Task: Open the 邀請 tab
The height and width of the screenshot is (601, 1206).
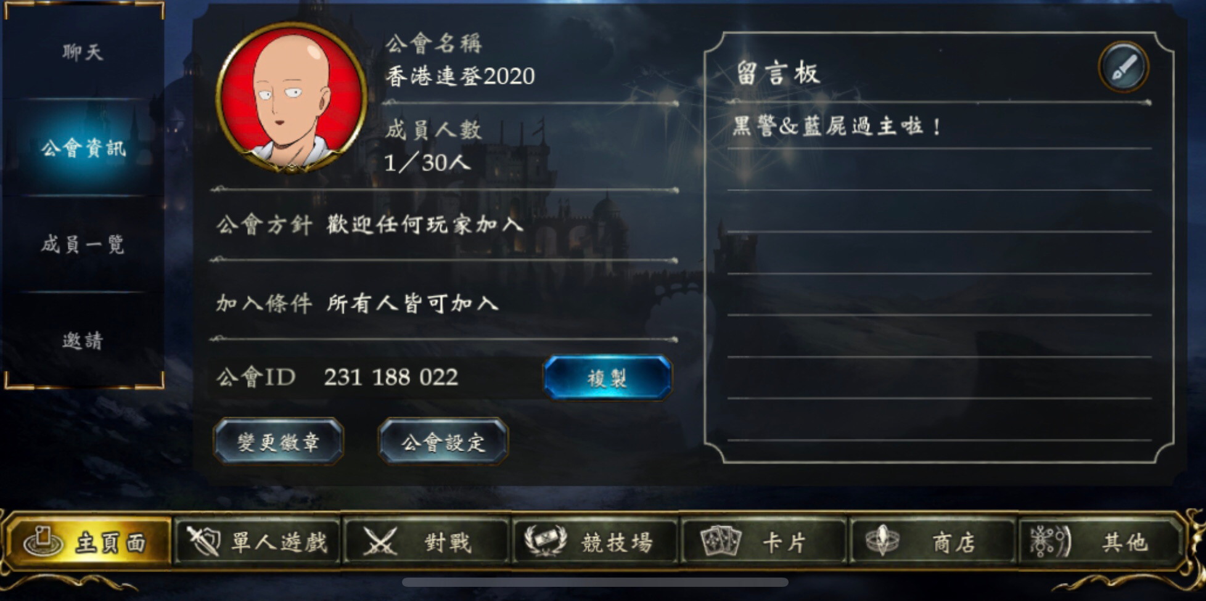Action: (x=83, y=340)
